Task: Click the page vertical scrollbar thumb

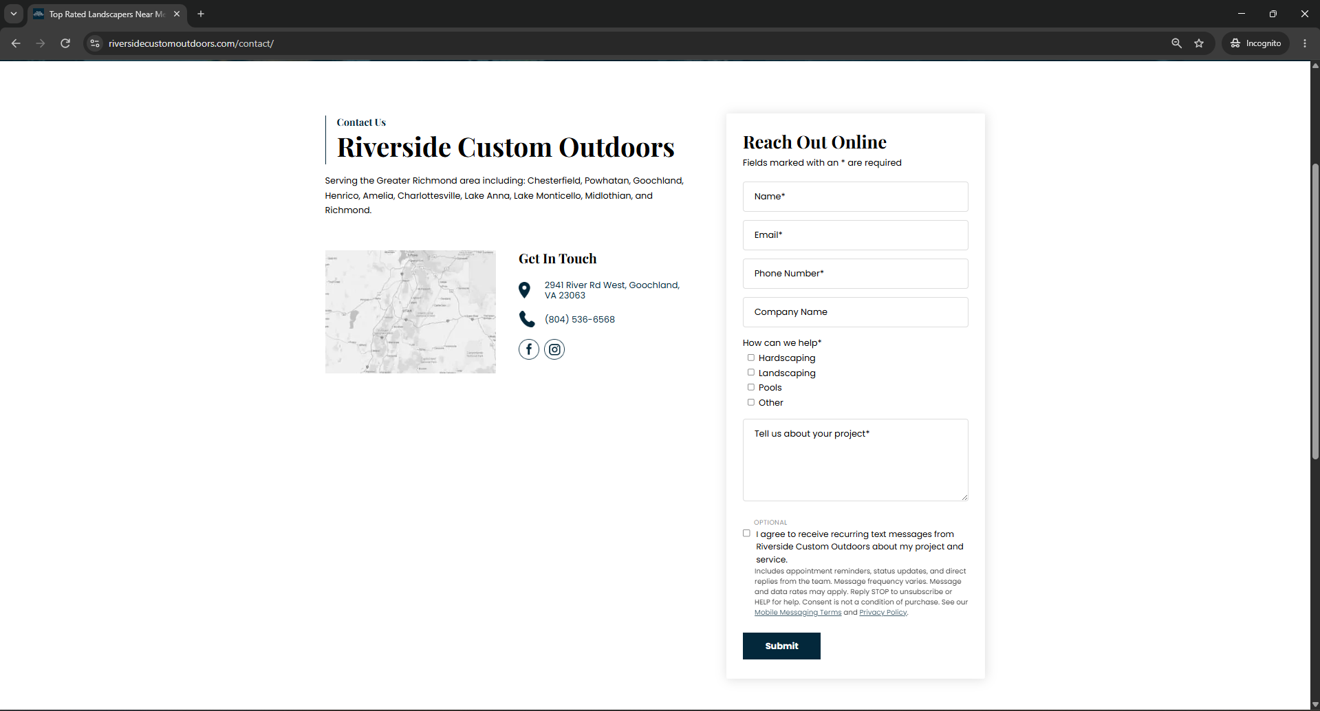Action: (x=1315, y=311)
